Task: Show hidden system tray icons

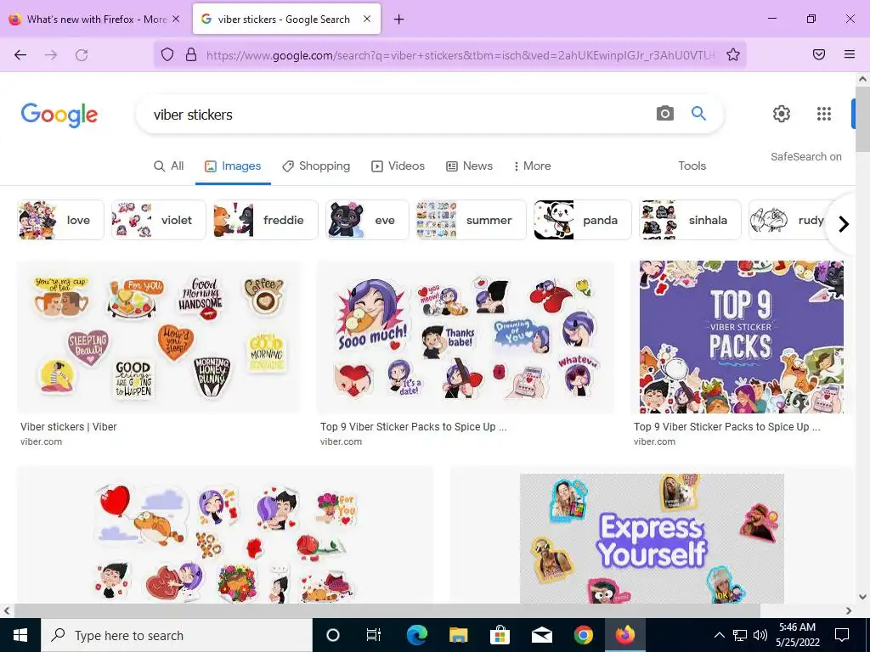Action: pyautogui.click(x=719, y=635)
